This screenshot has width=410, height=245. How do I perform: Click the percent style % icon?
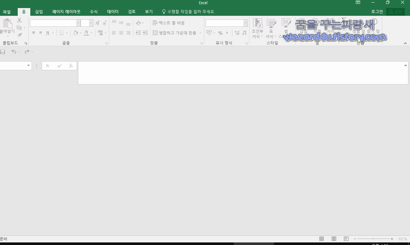(220, 33)
